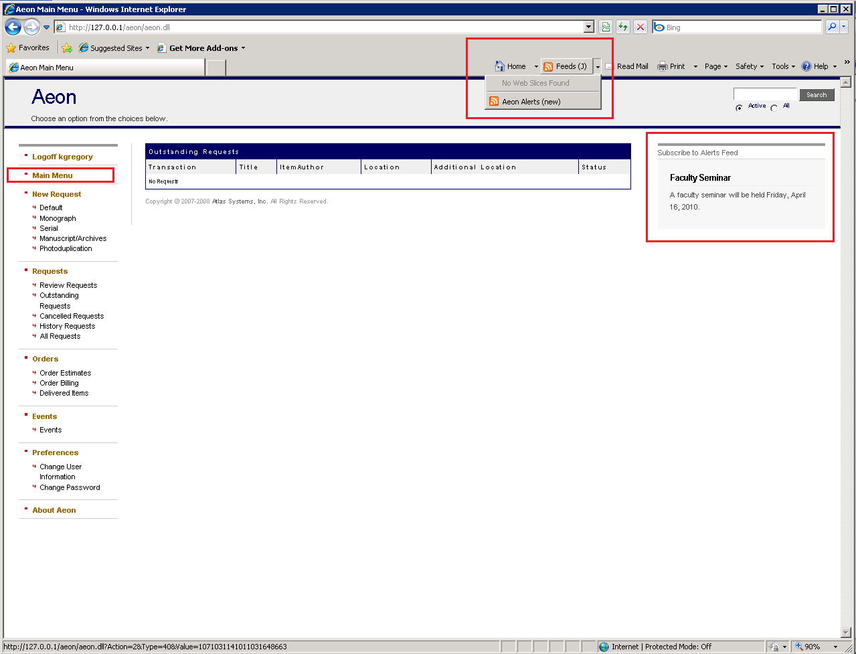Open the Get More Add-ons menu
Image resolution: width=856 pixels, height=654 pixels.
[x=201, y=48]
